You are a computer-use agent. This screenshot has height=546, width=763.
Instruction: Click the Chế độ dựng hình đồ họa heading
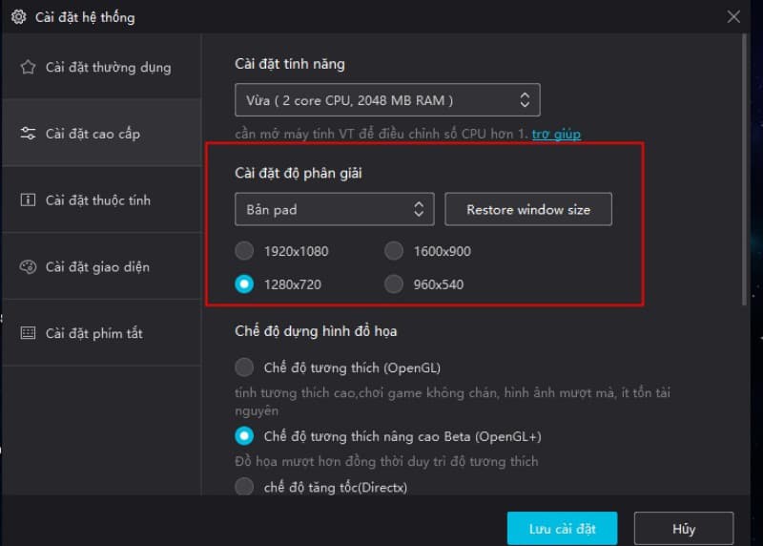316,331
